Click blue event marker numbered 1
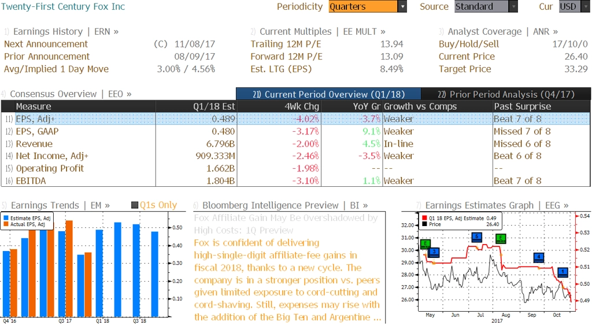The width and height of the screenshot is (592, 325). 563,272
